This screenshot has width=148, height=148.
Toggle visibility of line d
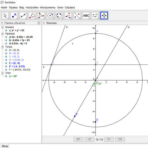pos(6,43)
